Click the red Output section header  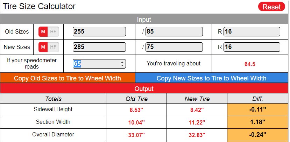(144, 88)
